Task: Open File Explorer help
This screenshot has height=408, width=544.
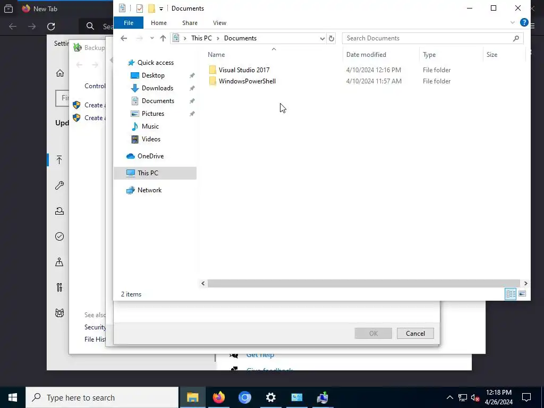Action: (x=524, y=23)
